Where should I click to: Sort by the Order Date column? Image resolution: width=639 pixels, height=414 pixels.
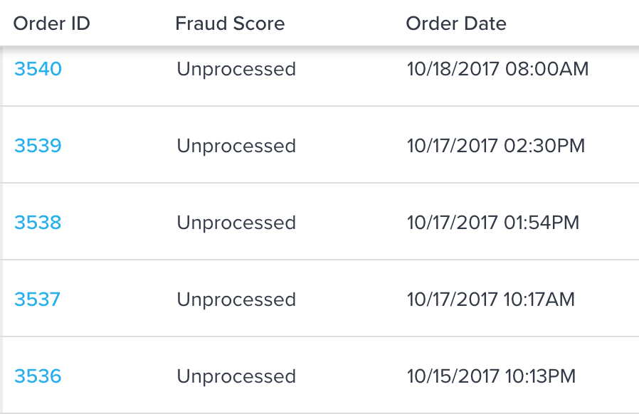pos(455,23)
